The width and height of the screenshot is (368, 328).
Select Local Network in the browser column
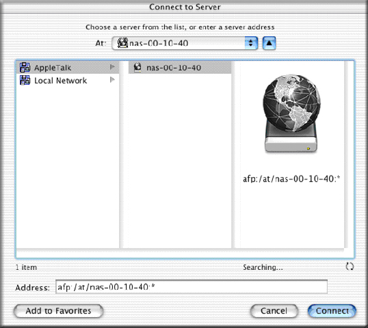click(68, 80)
